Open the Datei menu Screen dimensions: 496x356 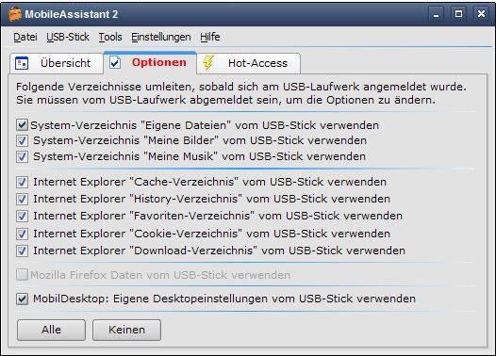(25, 37)
